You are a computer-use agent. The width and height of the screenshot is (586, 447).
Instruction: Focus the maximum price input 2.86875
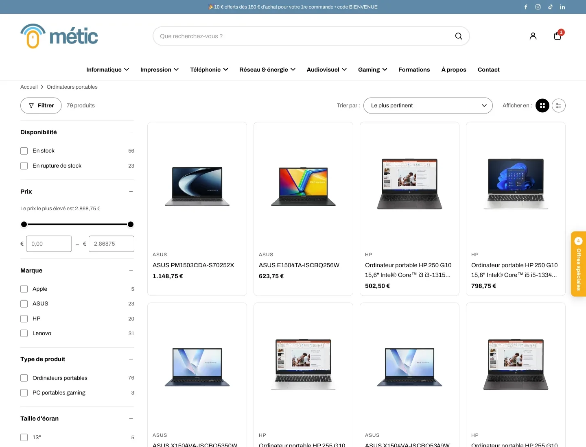coord(112,244)
